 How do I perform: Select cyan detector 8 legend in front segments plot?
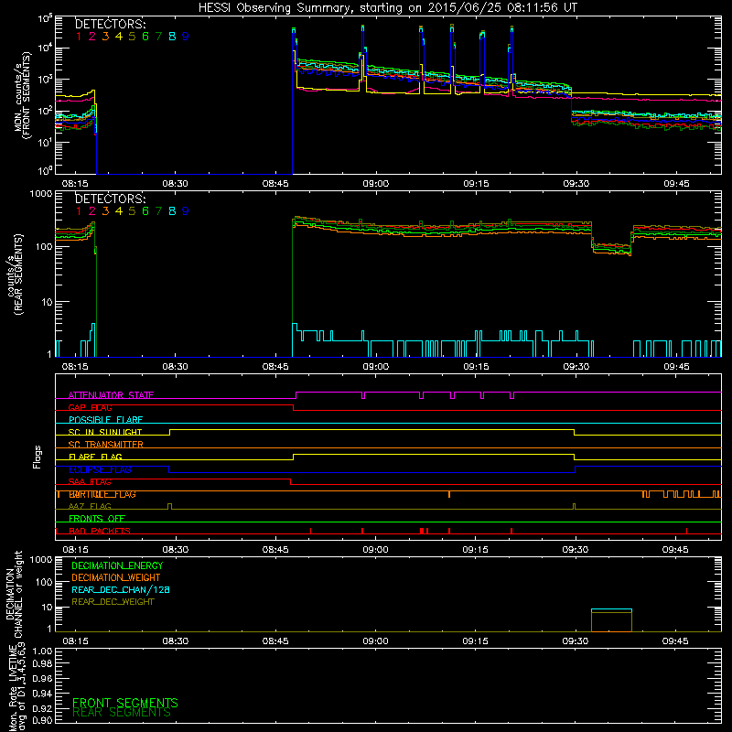[172, 37]
